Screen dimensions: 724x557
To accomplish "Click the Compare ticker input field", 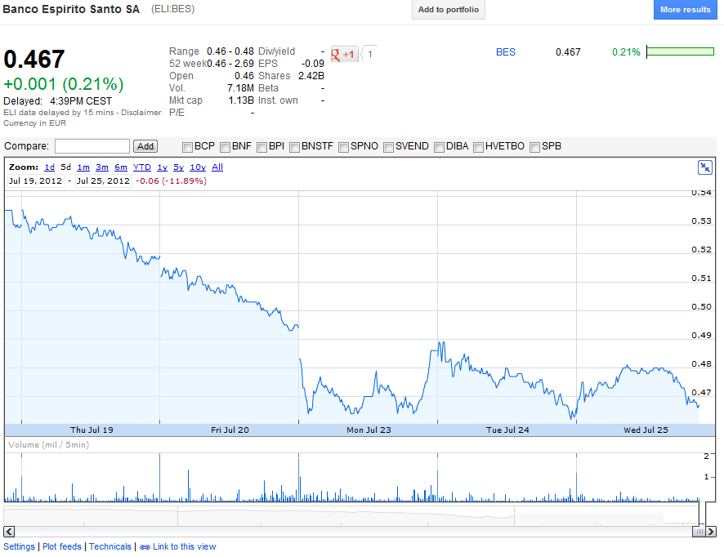I will [92, 146].
